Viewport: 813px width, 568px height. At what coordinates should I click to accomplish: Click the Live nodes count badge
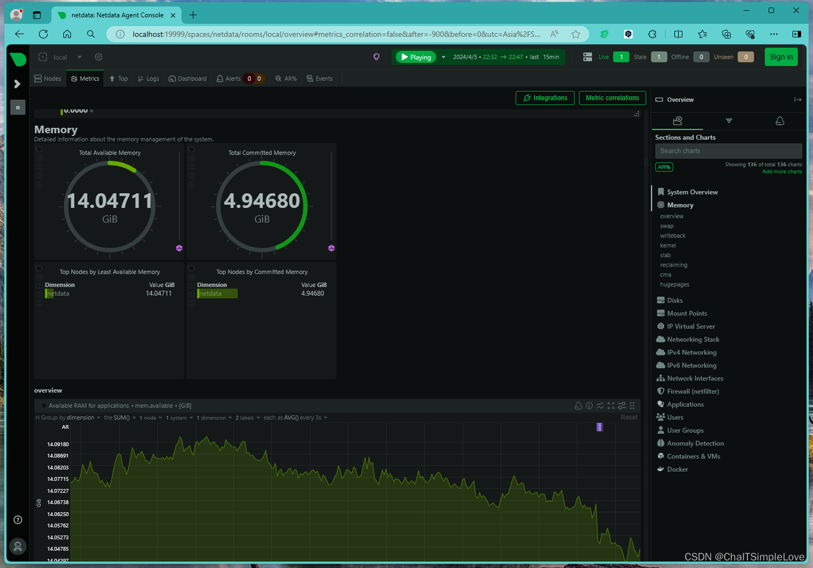pos(621,57)
